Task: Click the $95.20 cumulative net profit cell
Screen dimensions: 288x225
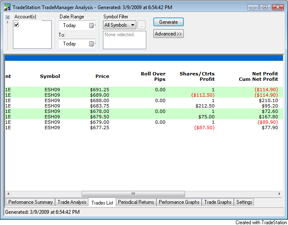Action: click(270, 106)
